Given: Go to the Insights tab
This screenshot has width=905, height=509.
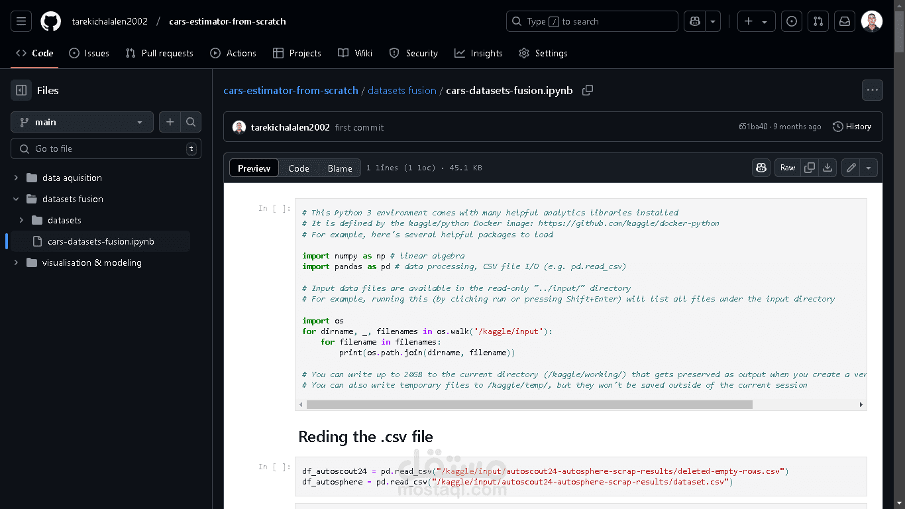Looking at the screenshot, I should click(478, 53).
